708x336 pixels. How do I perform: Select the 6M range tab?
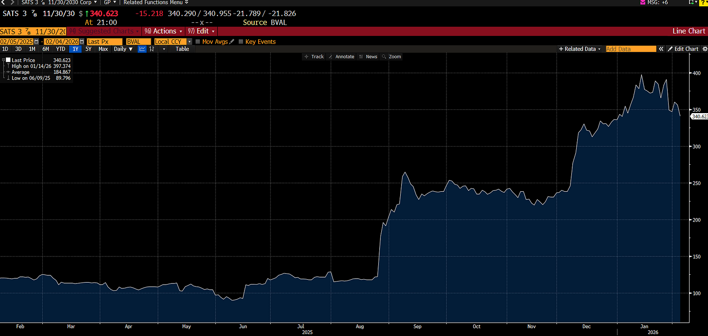point(45,49)
